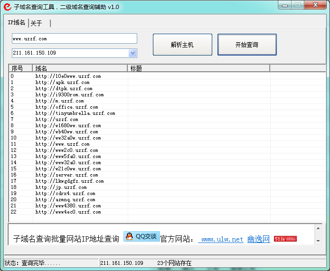This screenshot has height=271, width=330.
Task: Close the 子域名查询工具 window
Action: pyautogui.click(x=315, y=5)
